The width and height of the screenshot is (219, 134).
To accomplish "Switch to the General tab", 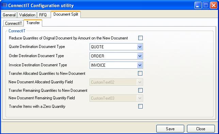I will pyautogui.click(x=9, y=15).
